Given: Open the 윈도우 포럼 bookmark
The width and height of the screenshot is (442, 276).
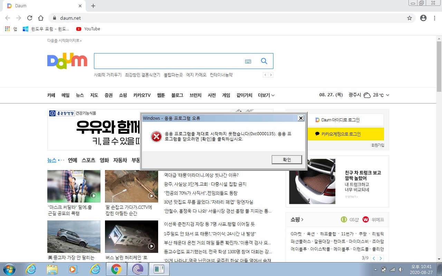Looking at the screenshot, I should coord(47,29).
